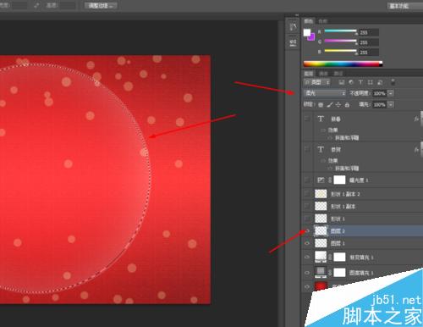Switch to the 通道 (Channels) tab

(323, 74)
